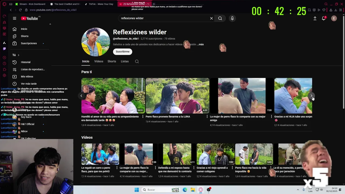345x194 pixels.
Task: Open options for Perro flaco LUNA video
Action: pyautogui.click(x=207, y=117)
